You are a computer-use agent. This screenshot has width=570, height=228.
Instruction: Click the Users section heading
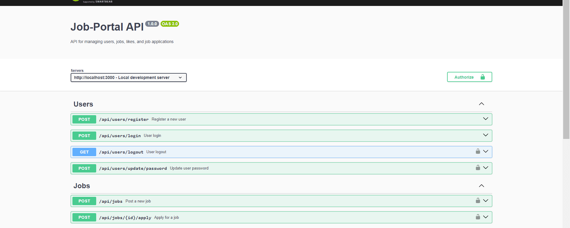pyautogui.click(x=83, y=104)
